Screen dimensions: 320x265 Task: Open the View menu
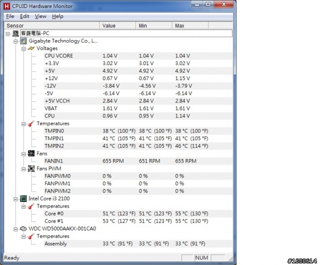point(40,16)
